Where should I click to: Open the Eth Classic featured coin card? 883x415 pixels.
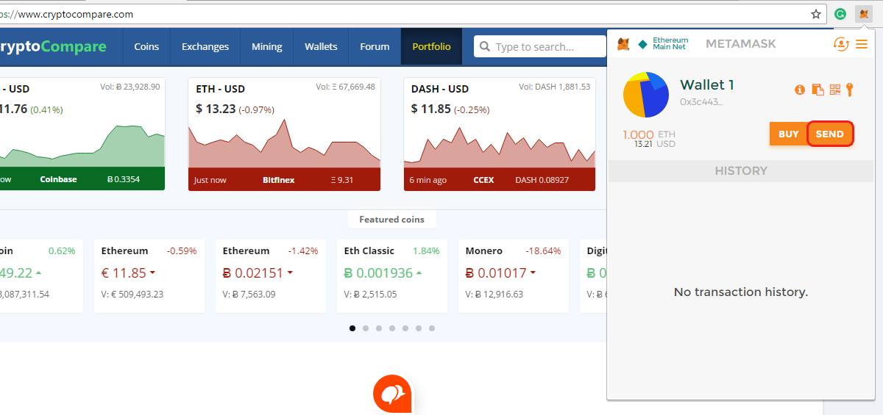(x=391, y=275)
